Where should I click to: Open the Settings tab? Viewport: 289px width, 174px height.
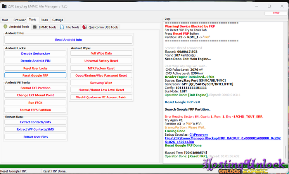coord(58,20)
